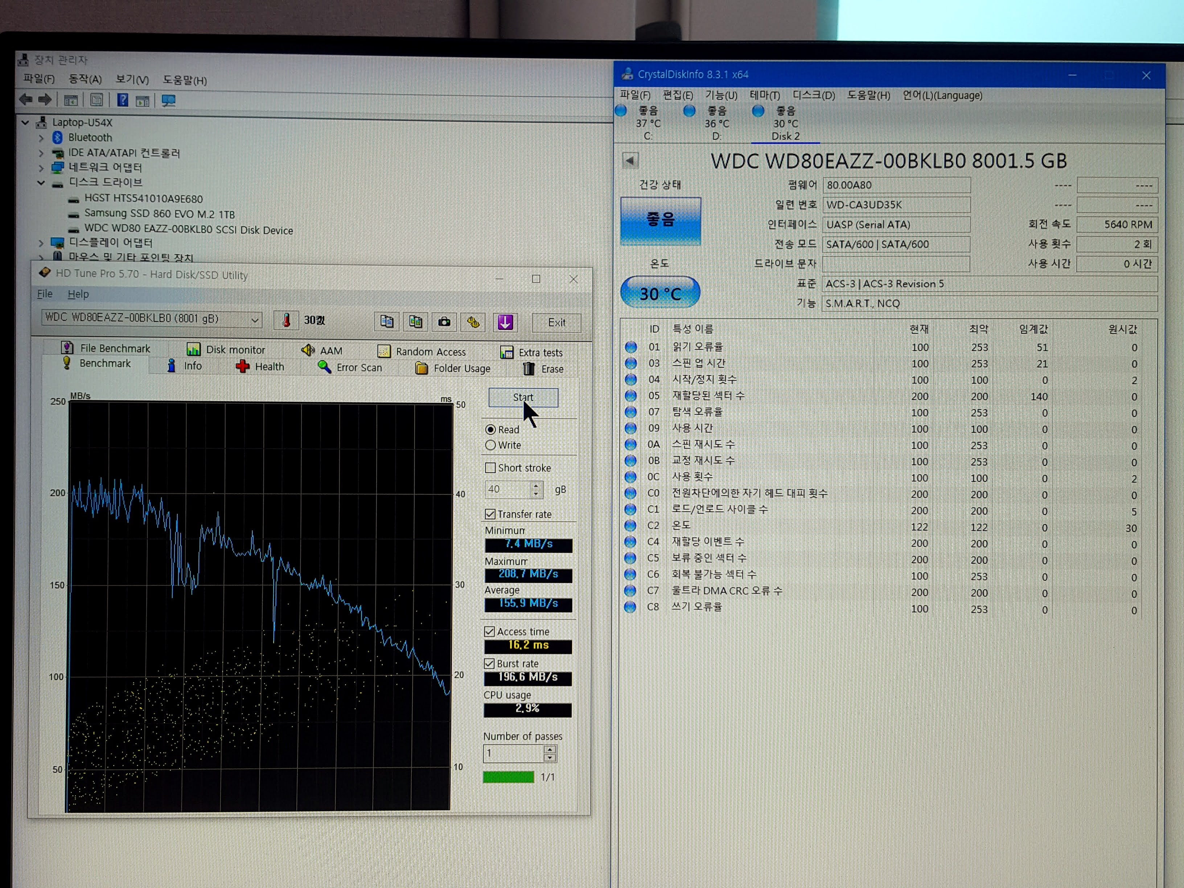Click the blue status orb for drive D:

[690, 111]
